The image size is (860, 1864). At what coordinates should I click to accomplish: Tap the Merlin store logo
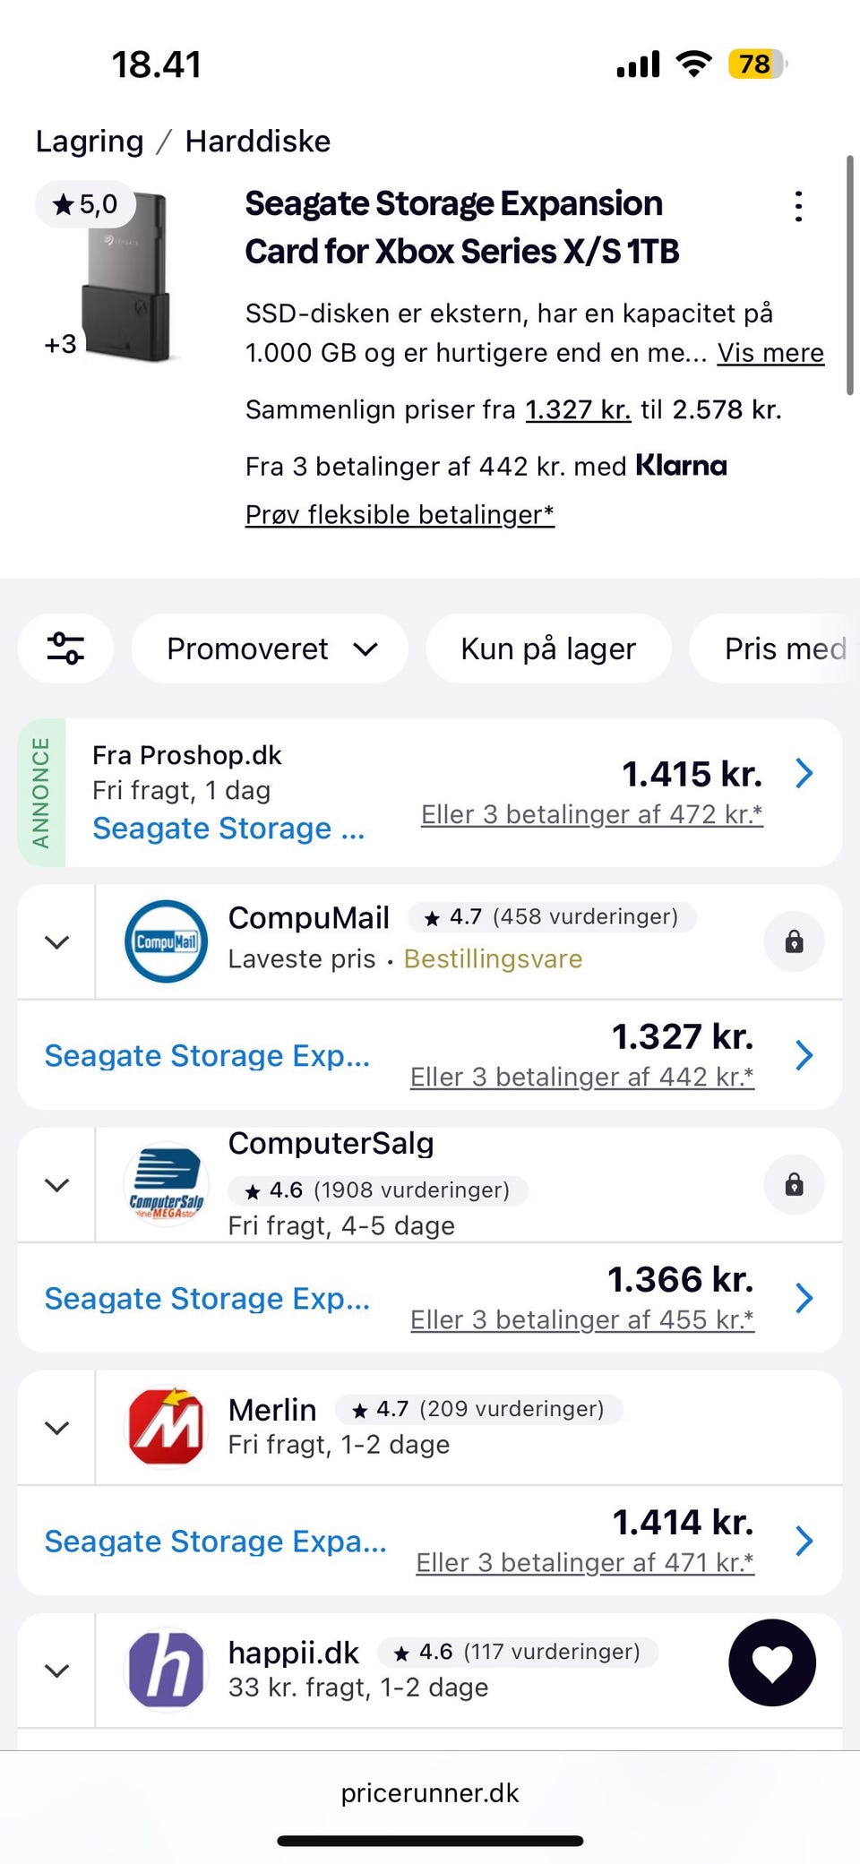pyautogui.click(x=166, y=1427)
